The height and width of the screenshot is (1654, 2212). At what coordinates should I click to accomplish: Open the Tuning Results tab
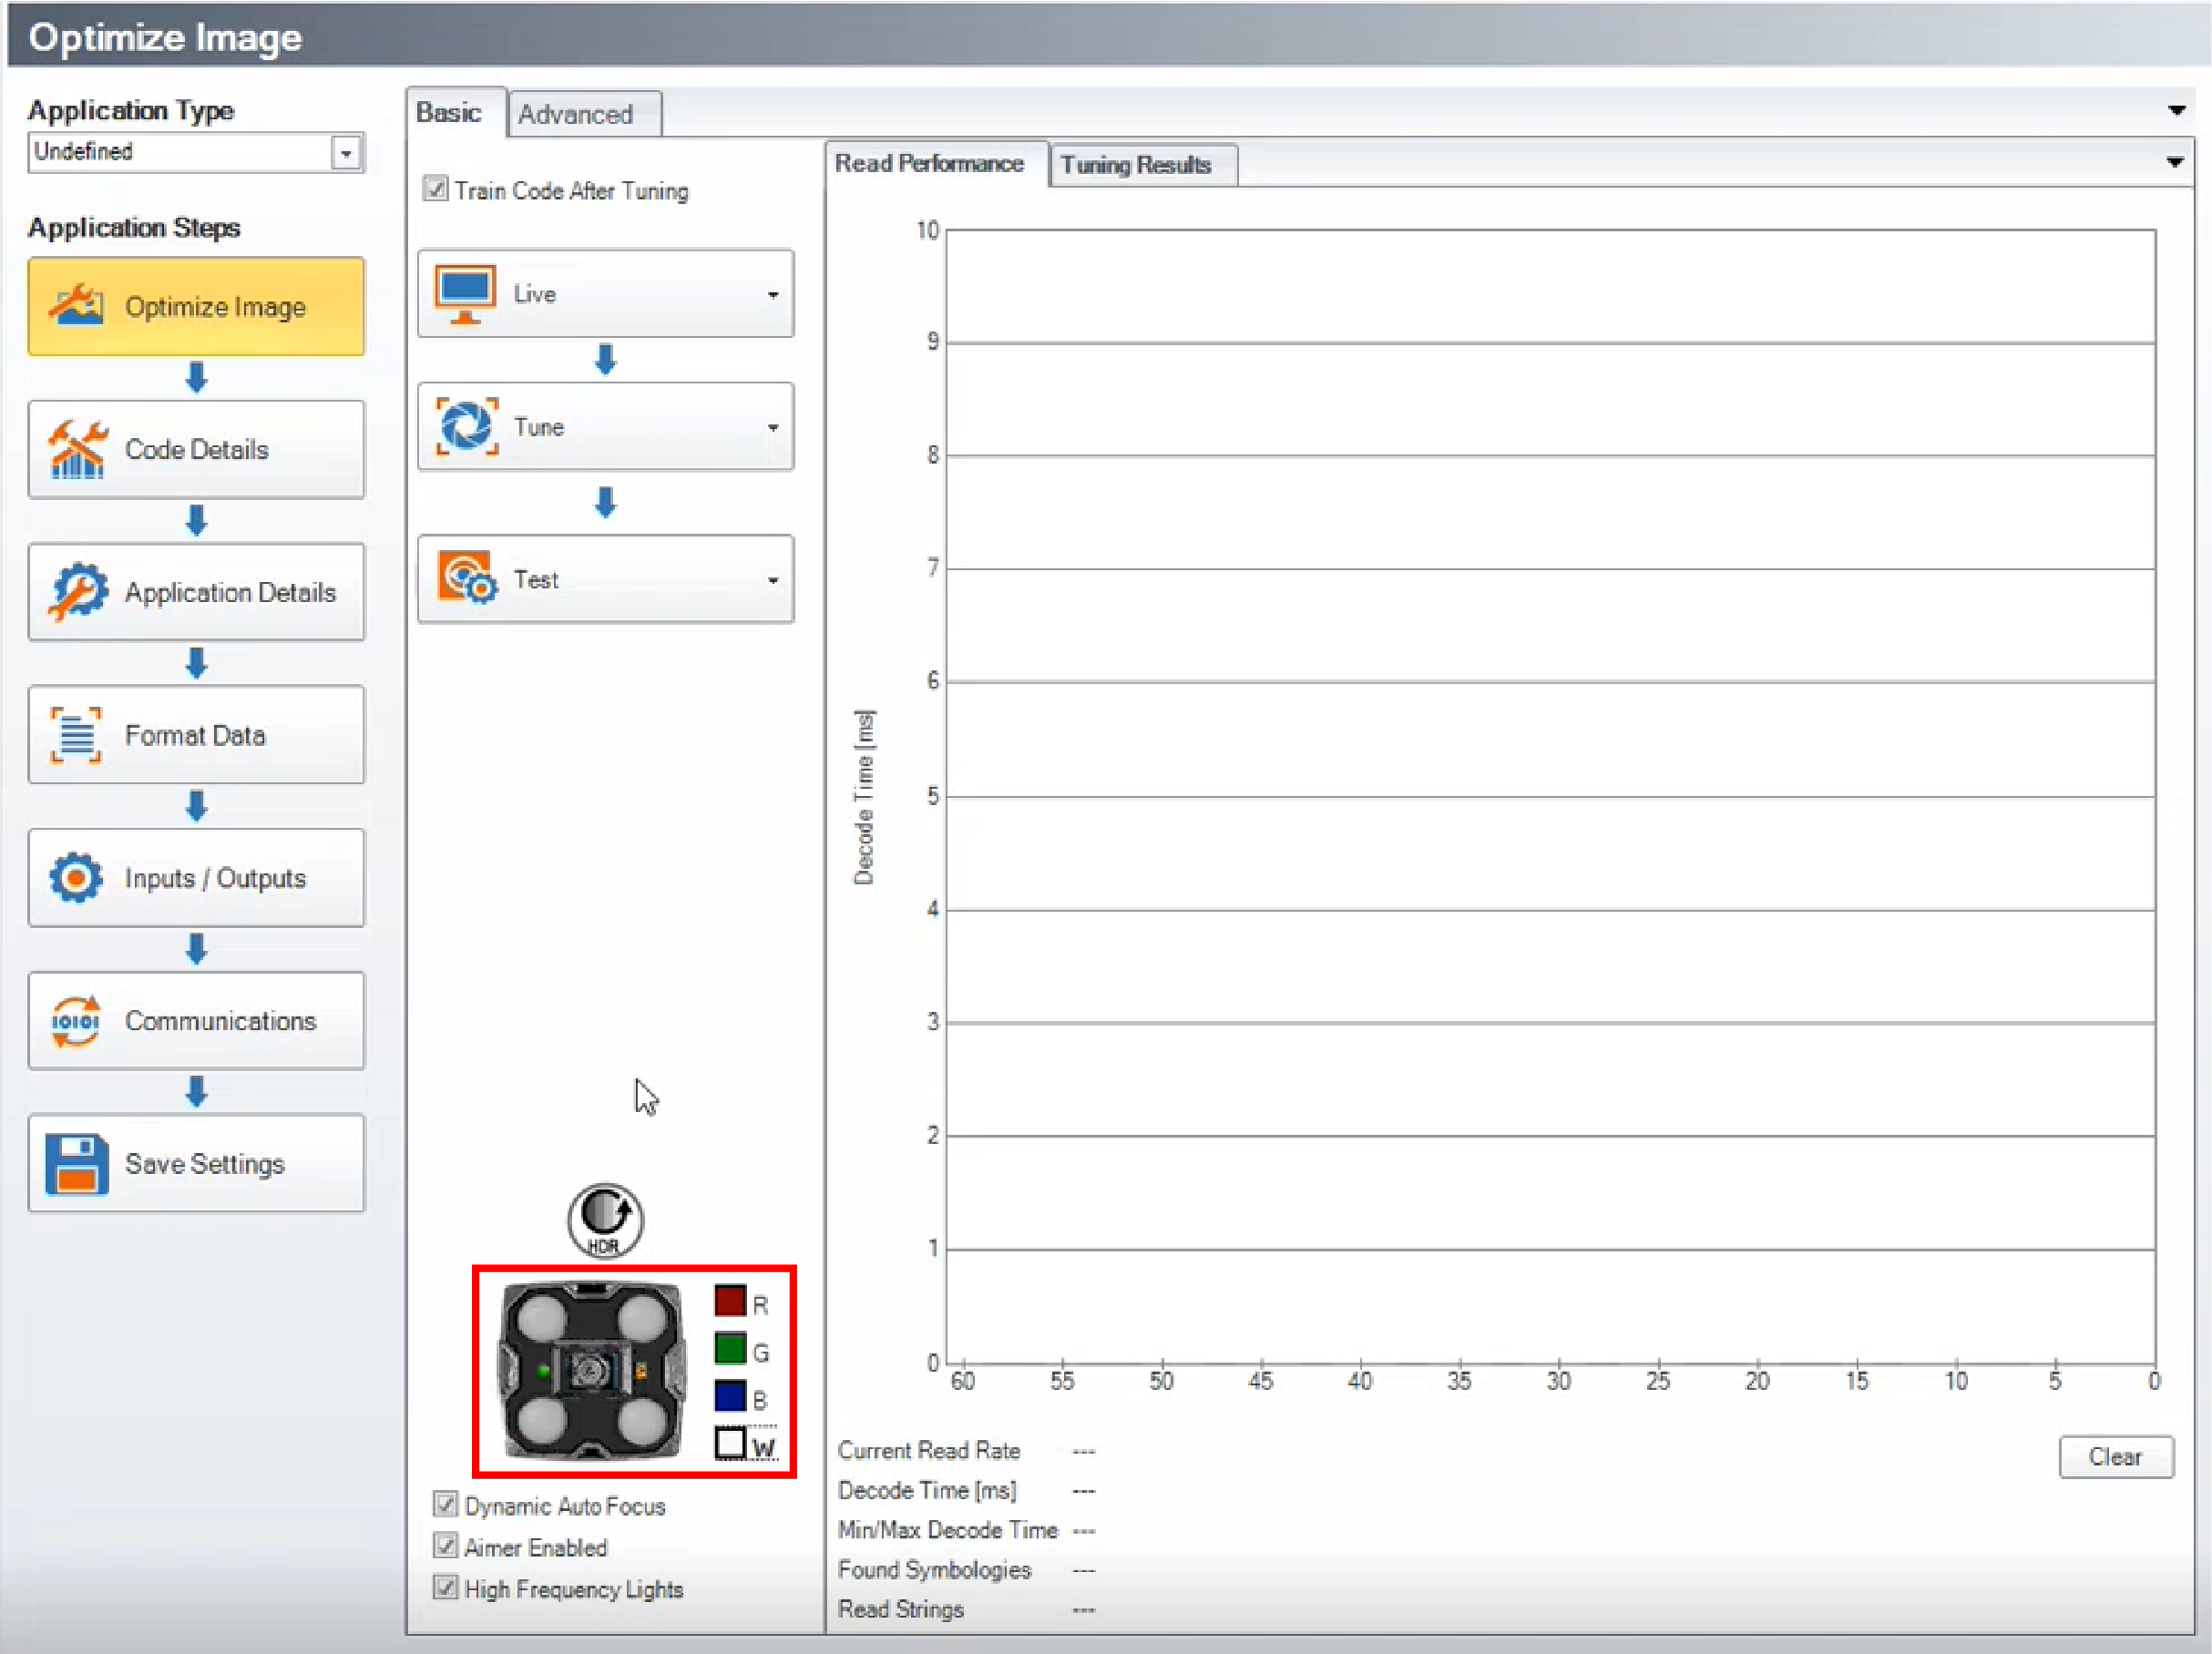click(1136, 165)
